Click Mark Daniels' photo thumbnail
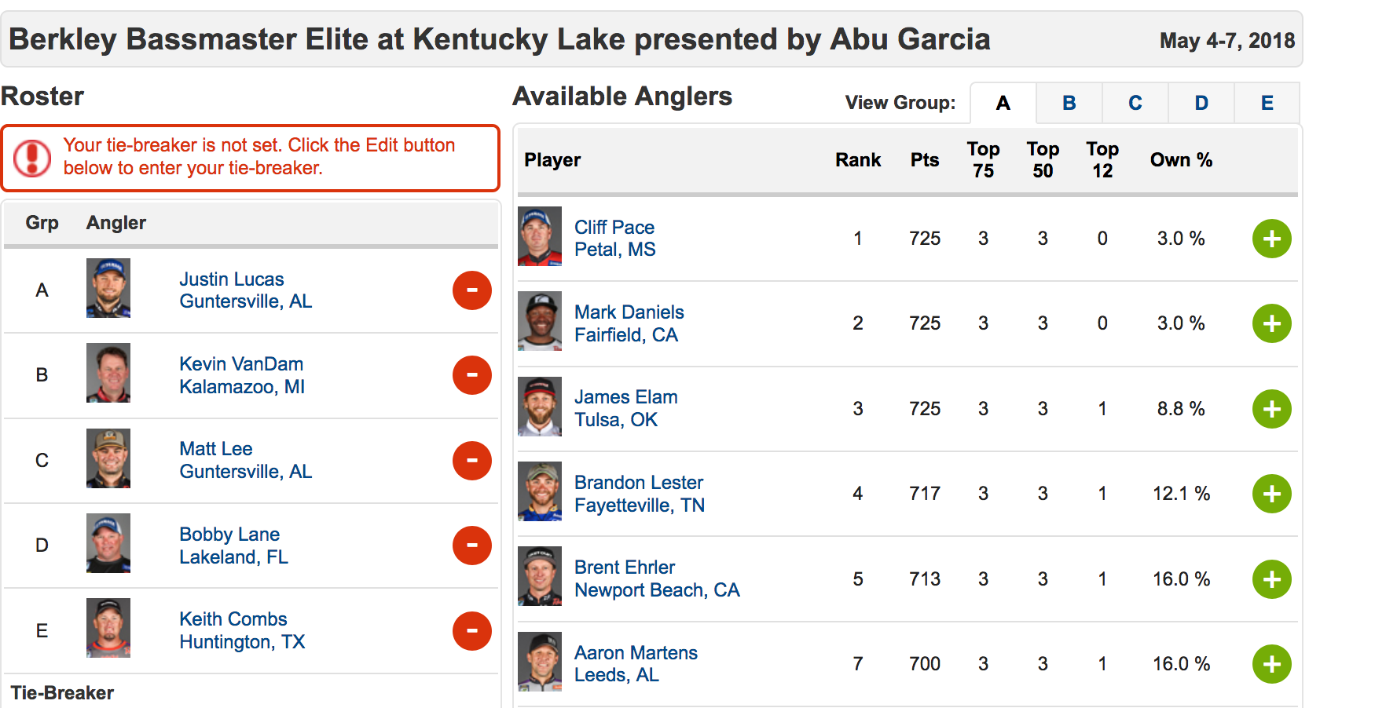Viewport: 1386px width, 708px height. point(540,321)
